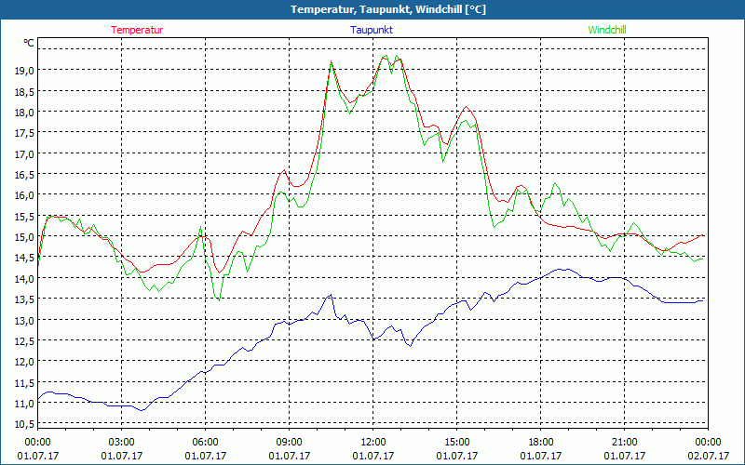This screenshot has height=465, width=745.
Task: Click the green Windchill legend label
Action: (607, 30)
